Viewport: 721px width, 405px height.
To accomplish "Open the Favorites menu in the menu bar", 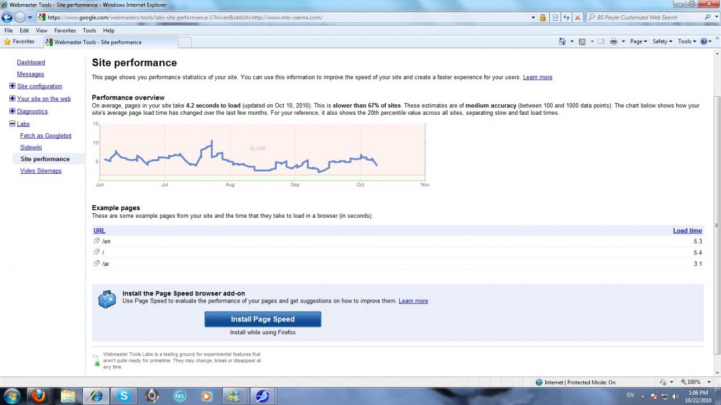I will click(x=65, y=31).
